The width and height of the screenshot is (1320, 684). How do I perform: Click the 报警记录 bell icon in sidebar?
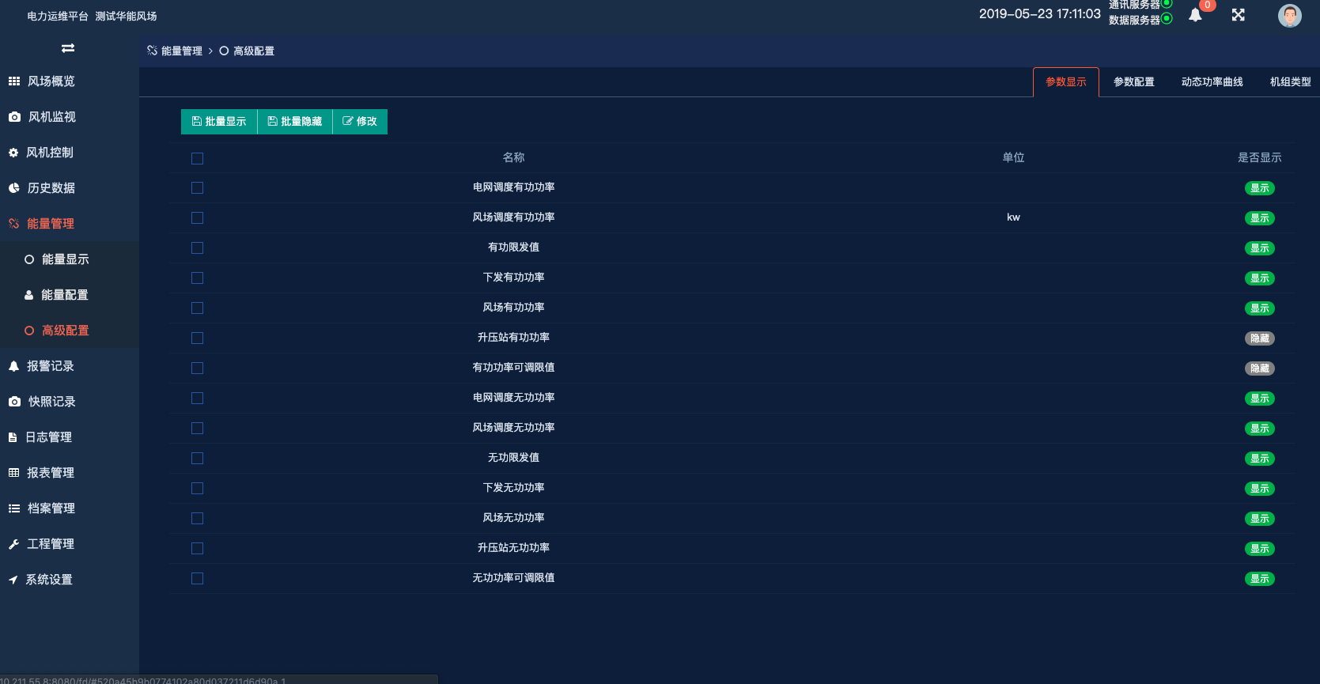pos(13,366)
